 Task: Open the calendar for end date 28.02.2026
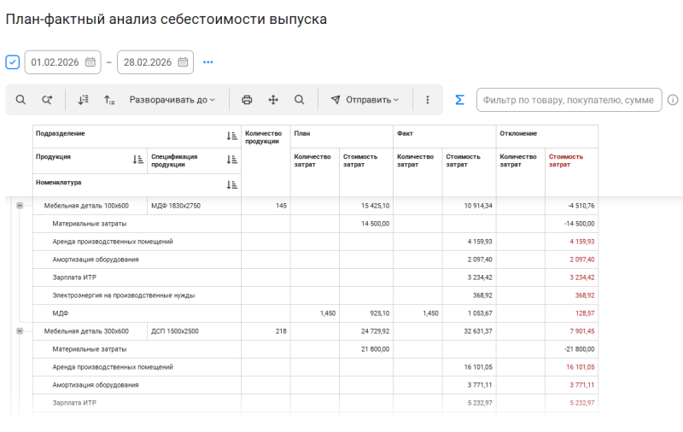[x=183, y=62]
